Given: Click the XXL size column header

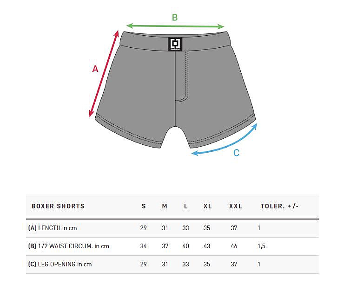Looking at the screenshot, I should 235,206.
